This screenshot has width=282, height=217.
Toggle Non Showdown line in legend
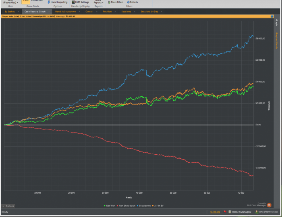(127, 206)
